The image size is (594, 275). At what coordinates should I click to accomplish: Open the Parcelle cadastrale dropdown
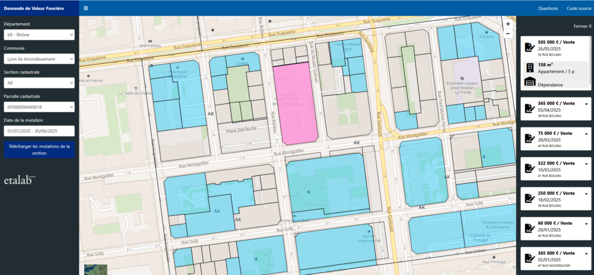coord(39,107)
